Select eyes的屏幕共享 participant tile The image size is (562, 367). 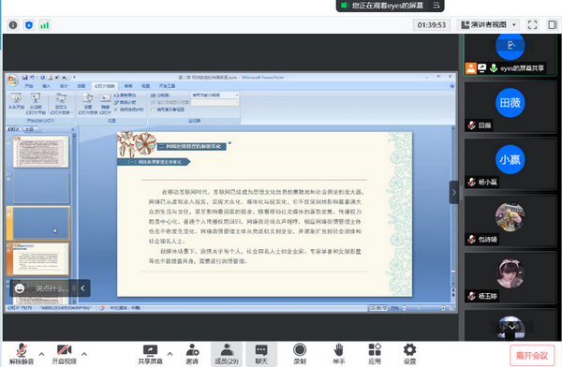pyautogui.click(x=510, y=54)
